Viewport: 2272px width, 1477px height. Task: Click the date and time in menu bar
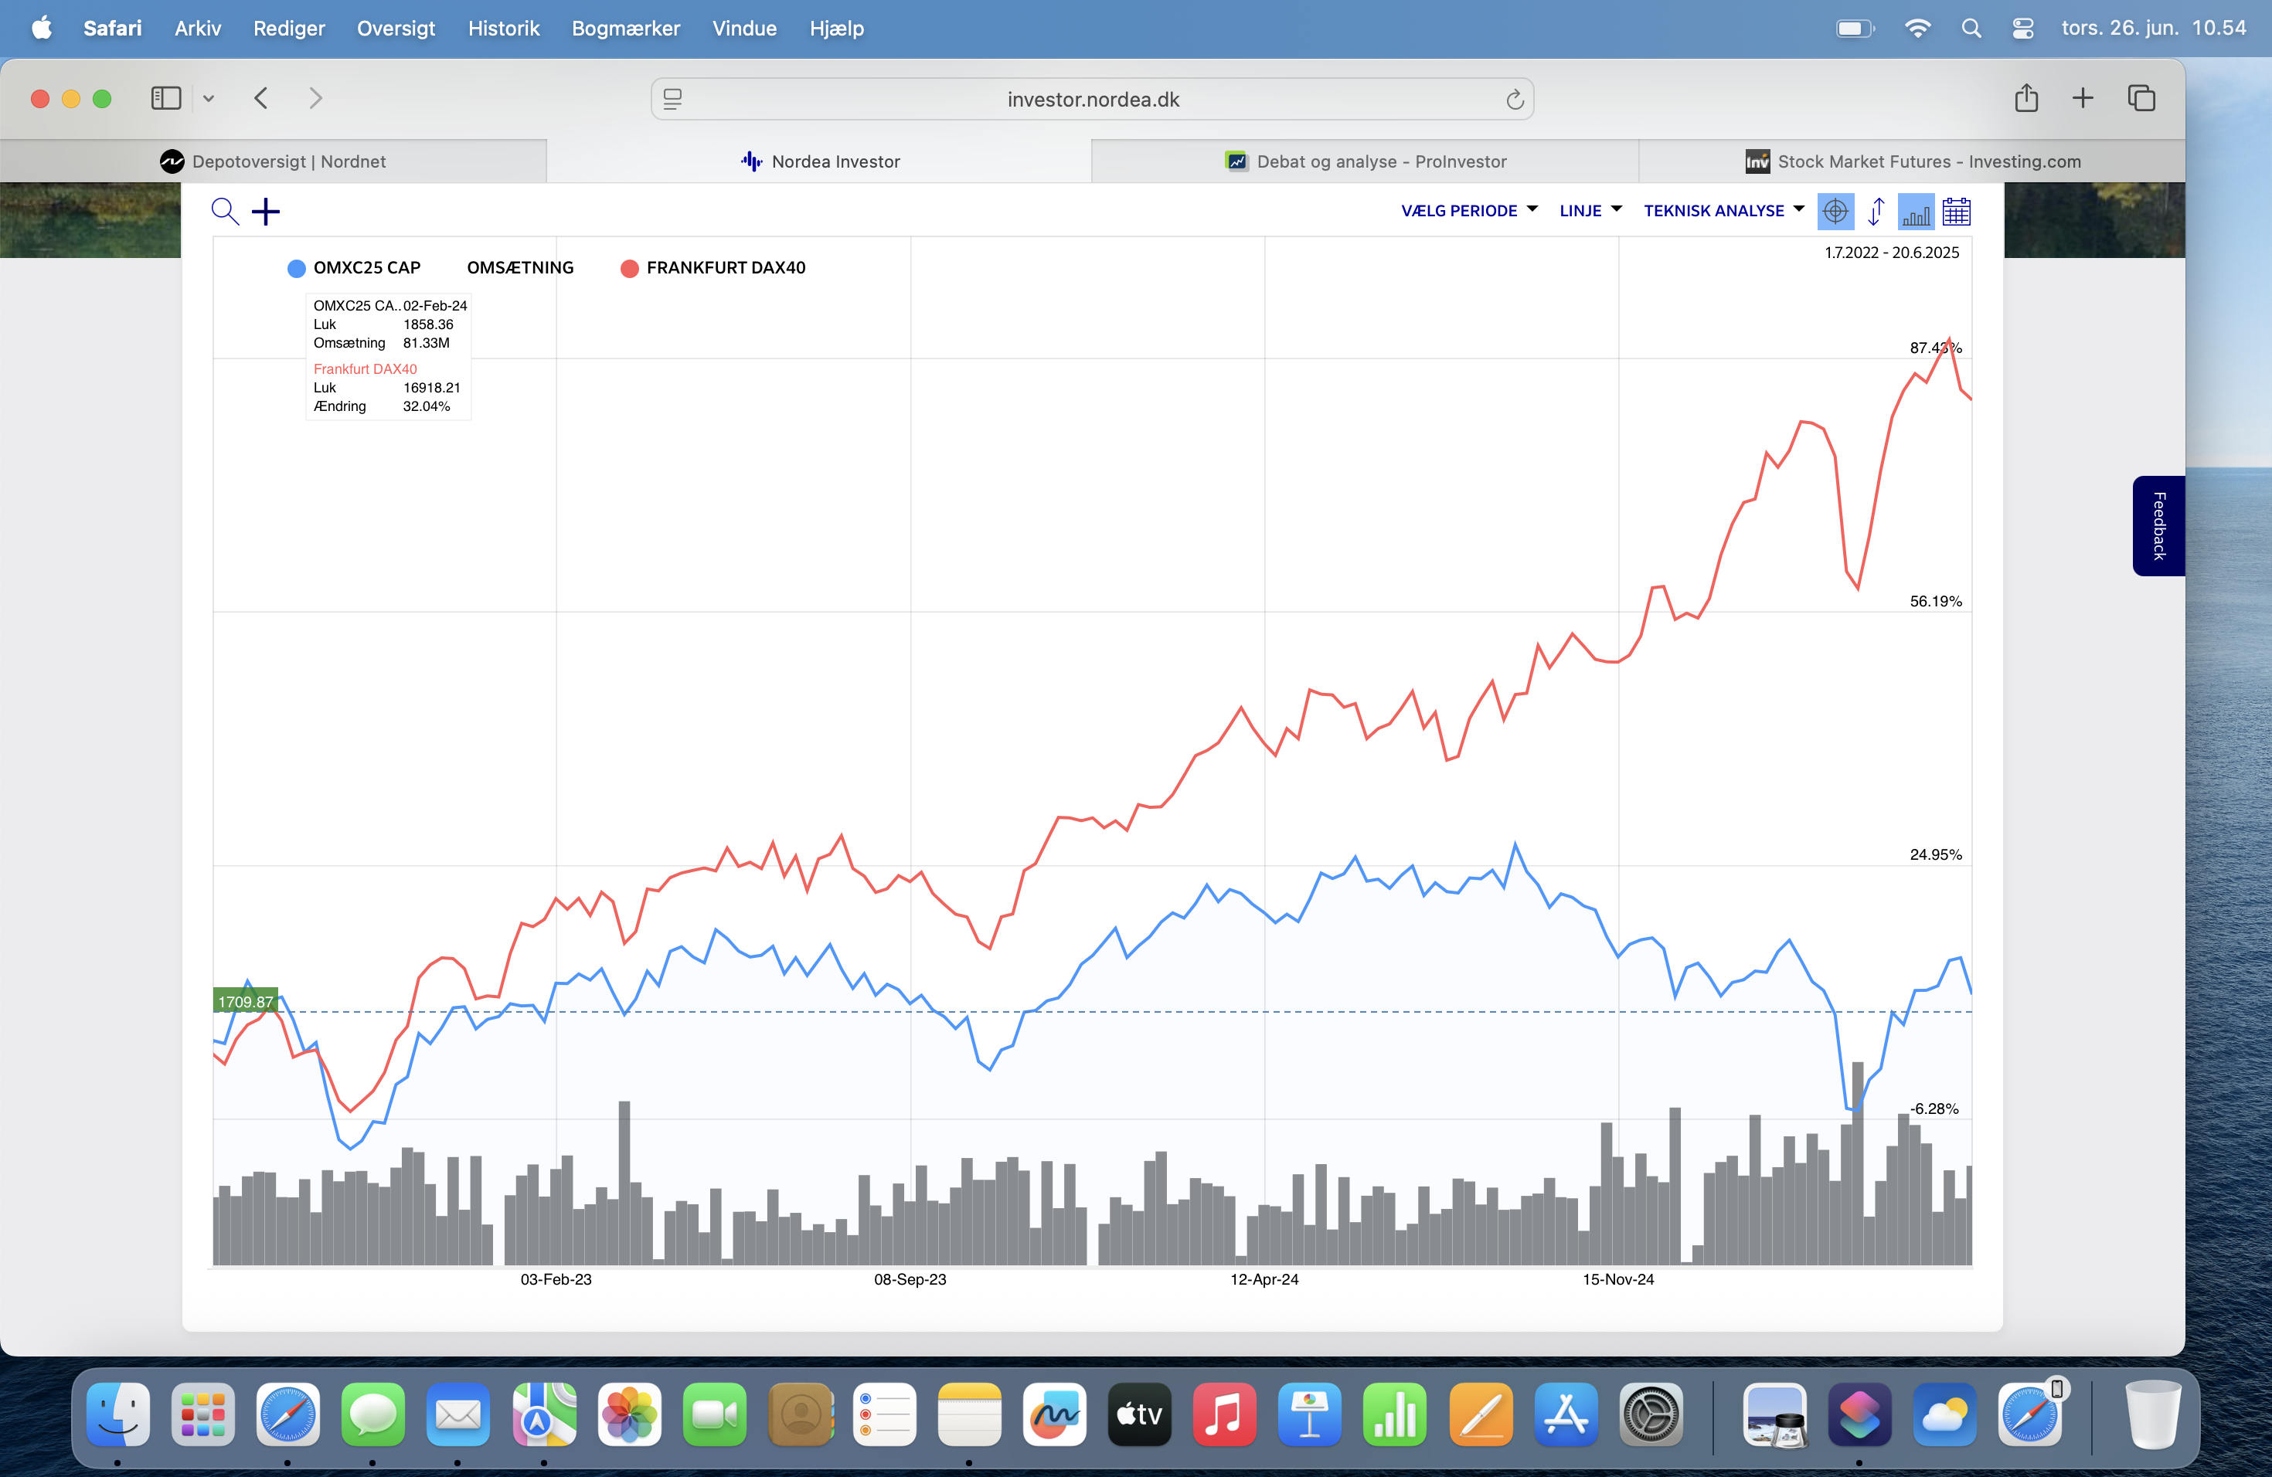tap(2154, 29)
